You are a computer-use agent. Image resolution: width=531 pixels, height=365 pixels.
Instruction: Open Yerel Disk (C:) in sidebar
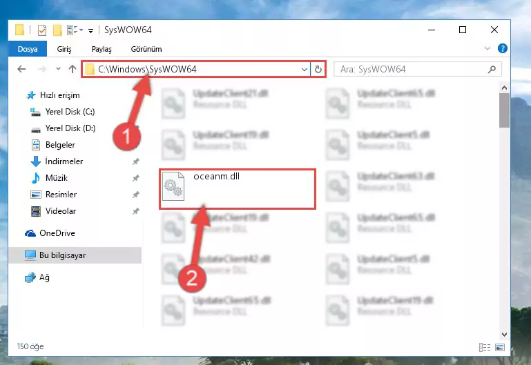pos(62,112)
